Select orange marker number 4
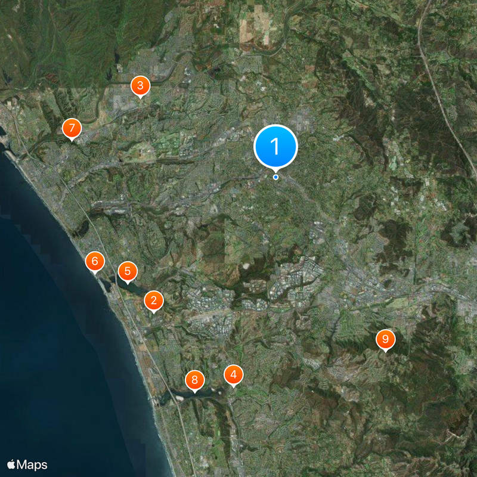The width and height of the screenshot is (477, 477). pyautogui.click(x=233, y=374)
